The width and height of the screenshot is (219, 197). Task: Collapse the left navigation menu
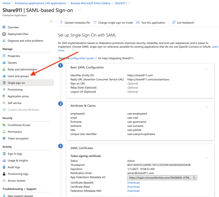coord(51,21)
